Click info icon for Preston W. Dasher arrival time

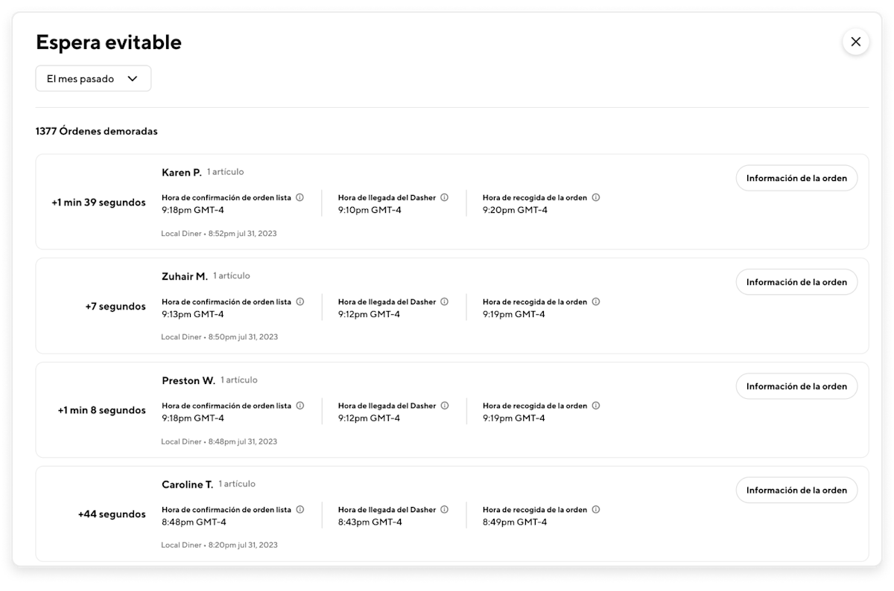tap(444, 406)
